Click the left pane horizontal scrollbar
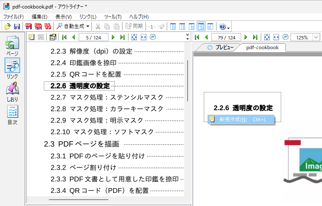The height and width of the screenshot is (206, 322). 77,199
